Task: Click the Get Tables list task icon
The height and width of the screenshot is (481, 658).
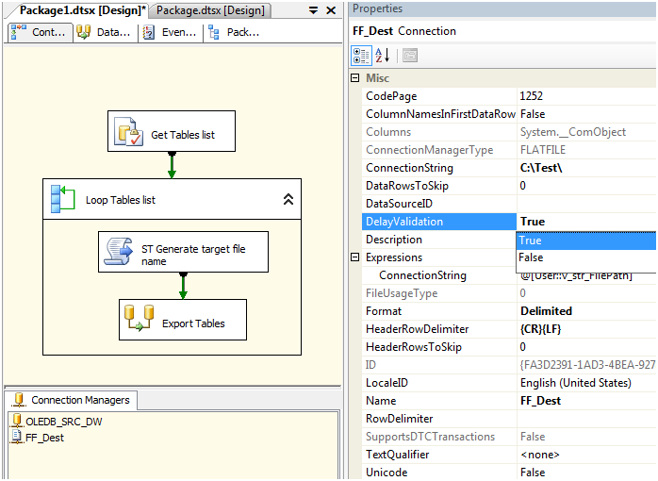Action: pyautogui.click(x=128, y=131)
